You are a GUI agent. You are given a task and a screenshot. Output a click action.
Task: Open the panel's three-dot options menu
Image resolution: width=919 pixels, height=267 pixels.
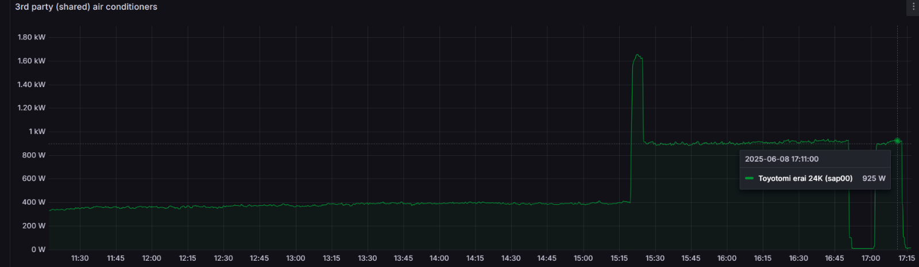(913, 7)
